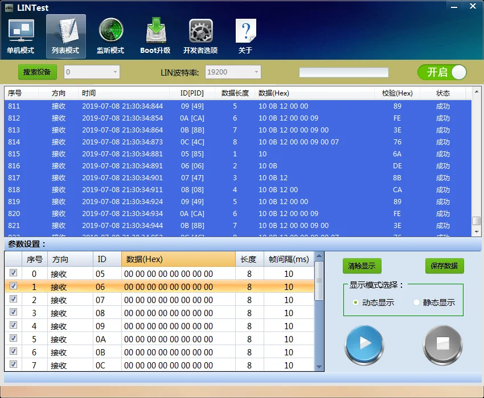484x398 pixels.
Task: Choose 动态显示 dynamic display option
Action: click(356, 302)
